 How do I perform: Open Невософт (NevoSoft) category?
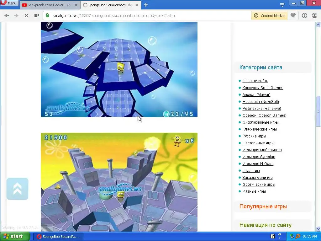click(260, 102)
